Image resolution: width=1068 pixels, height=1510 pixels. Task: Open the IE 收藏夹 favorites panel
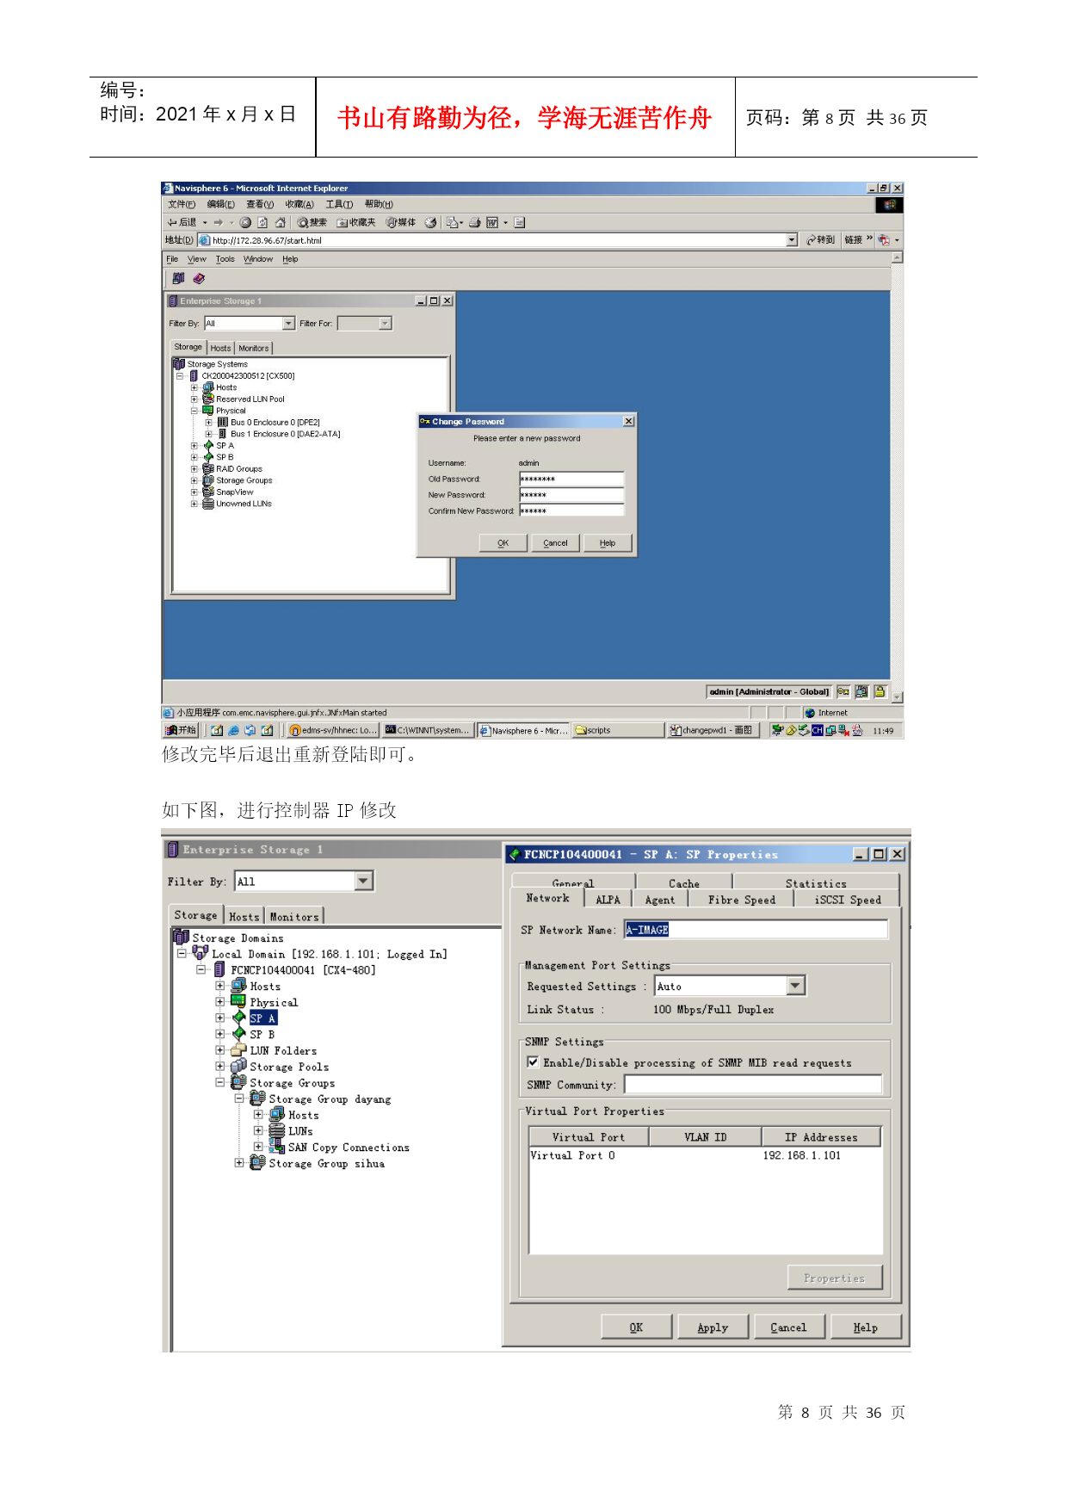356,222
